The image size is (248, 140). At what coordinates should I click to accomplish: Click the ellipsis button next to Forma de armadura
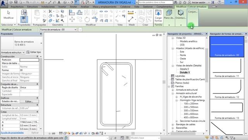point(80,30)
